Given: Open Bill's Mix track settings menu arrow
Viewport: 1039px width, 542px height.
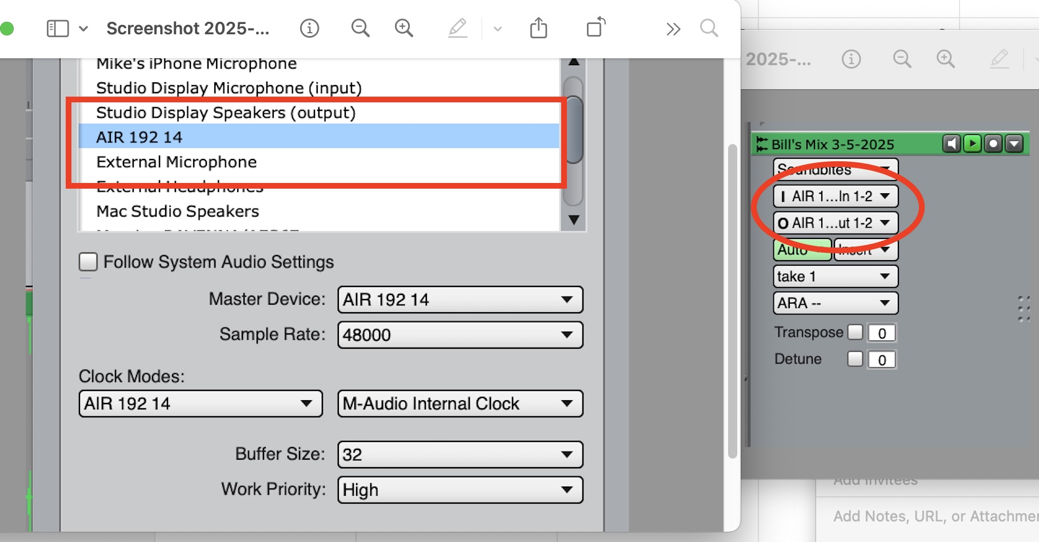Looking at the screenshot, I should (x=1014, y=144).
